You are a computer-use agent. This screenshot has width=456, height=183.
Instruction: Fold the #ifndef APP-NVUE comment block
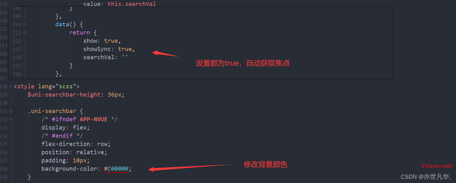click(x=11, y=119)
